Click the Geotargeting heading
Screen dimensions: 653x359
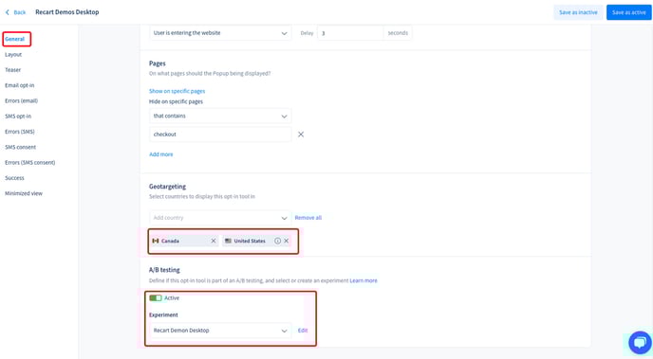point(167,187)
